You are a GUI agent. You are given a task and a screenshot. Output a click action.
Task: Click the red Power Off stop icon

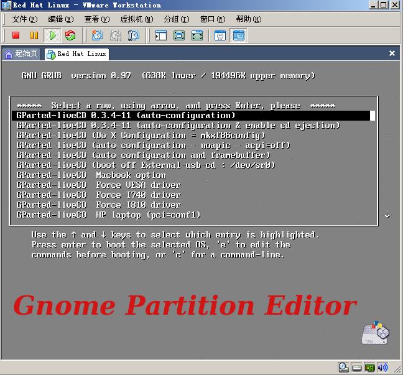click(x=16, y=35)
